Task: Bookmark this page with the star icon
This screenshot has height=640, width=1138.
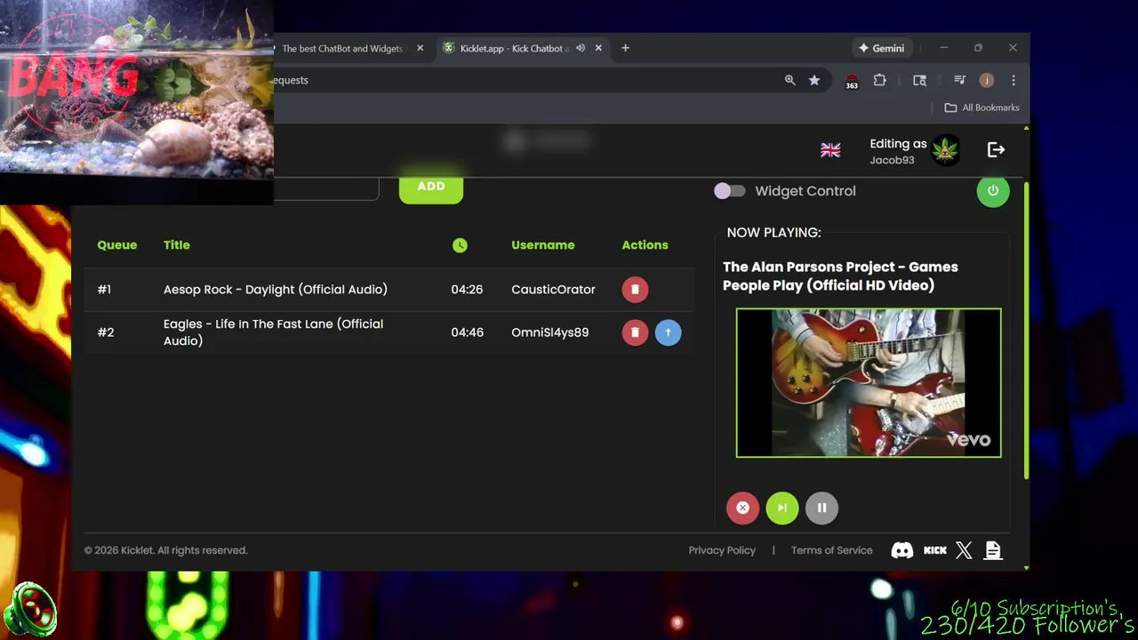Action: click(x=814, y=80)
